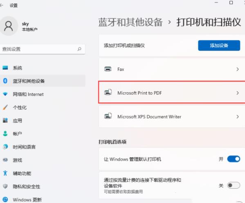The image size is (245, 203).
Task: Expand XPS Document Writer chevron
Action: pyautogui.click(x=238, y=117)
